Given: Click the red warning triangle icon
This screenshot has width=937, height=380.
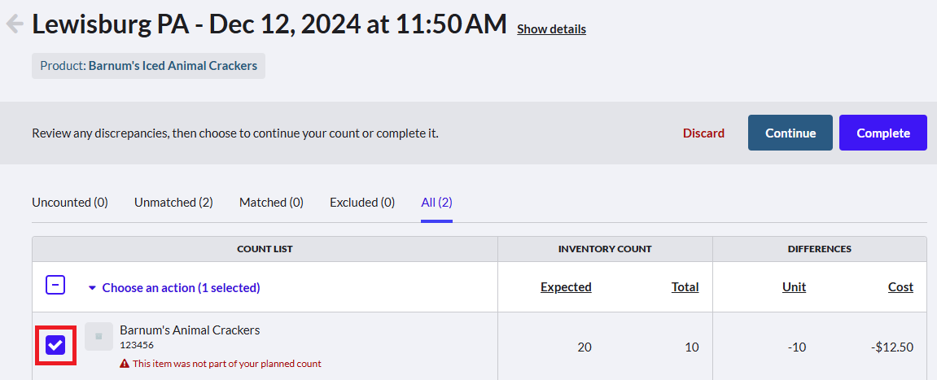Looking at the screenshot, I should coord(125,363).
